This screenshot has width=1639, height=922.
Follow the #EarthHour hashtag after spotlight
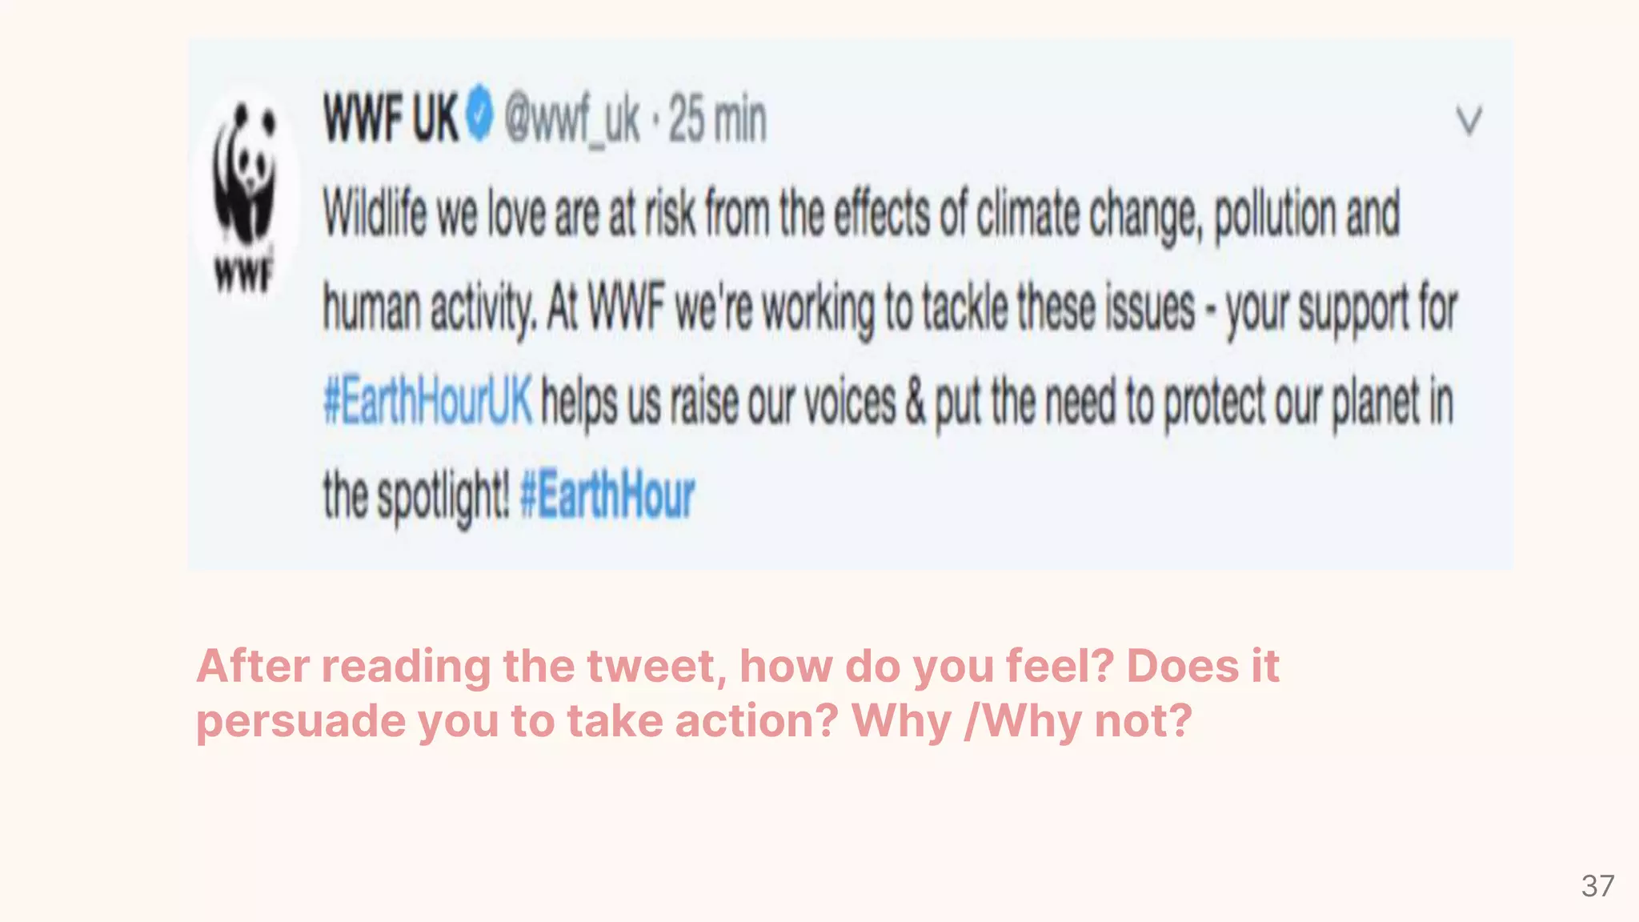point(607,495)
